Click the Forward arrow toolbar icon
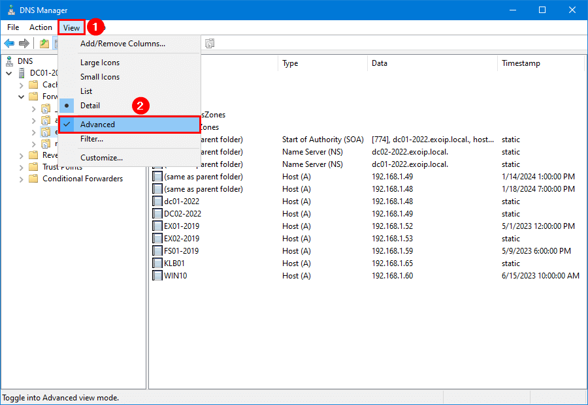 pos(24,44)
